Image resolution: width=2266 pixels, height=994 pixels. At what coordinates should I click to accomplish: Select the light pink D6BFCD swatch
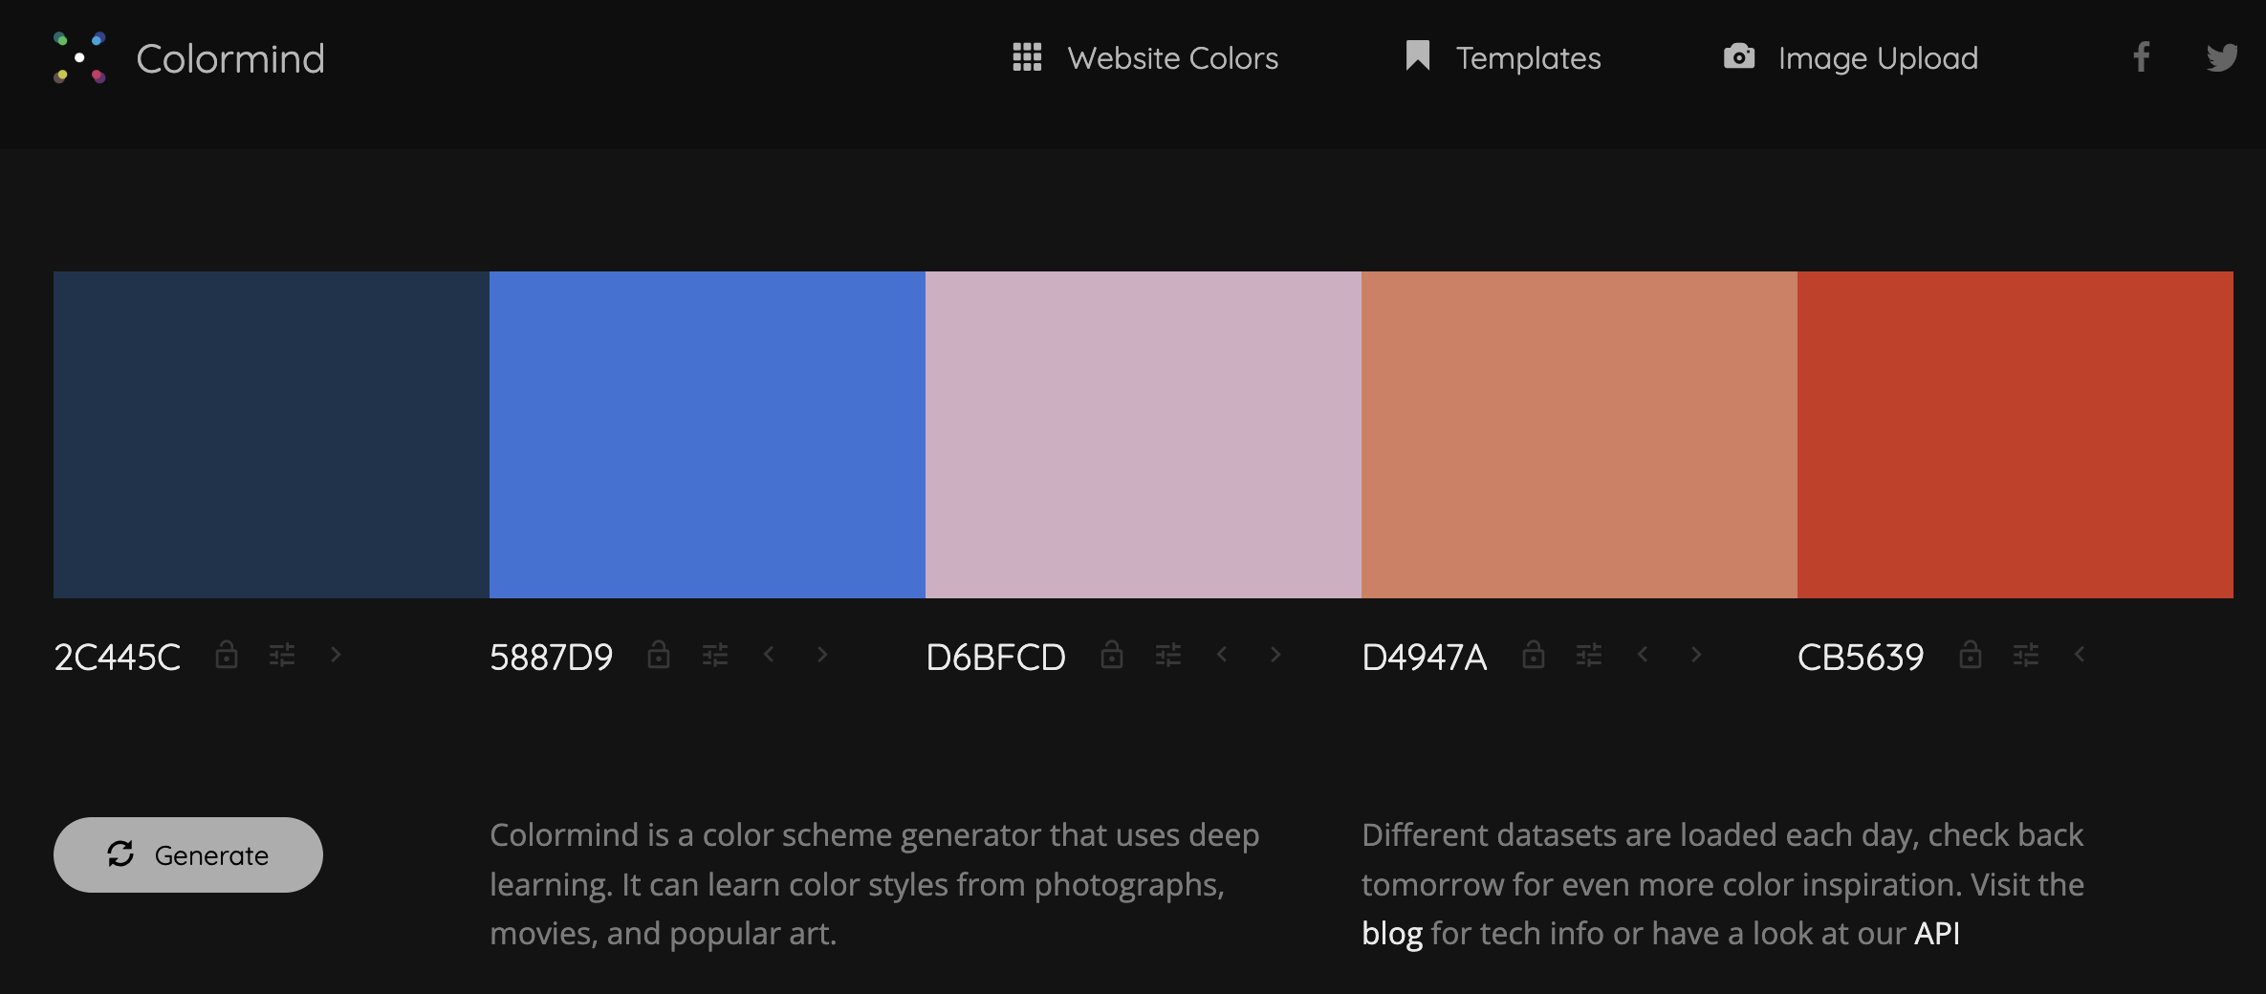[x=1143, y=435]
